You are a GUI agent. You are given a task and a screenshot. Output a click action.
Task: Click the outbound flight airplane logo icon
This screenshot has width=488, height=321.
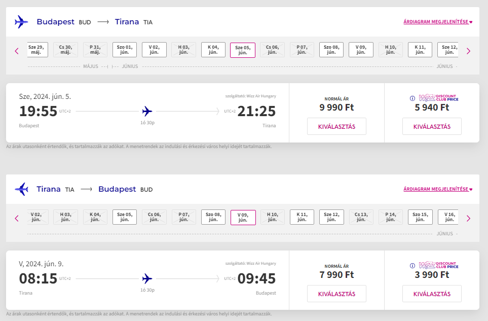point(22,22)
